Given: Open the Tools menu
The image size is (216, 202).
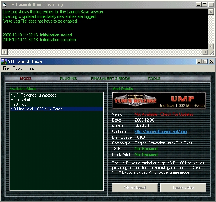Looking at the screenshot, I should coord(17,68).
